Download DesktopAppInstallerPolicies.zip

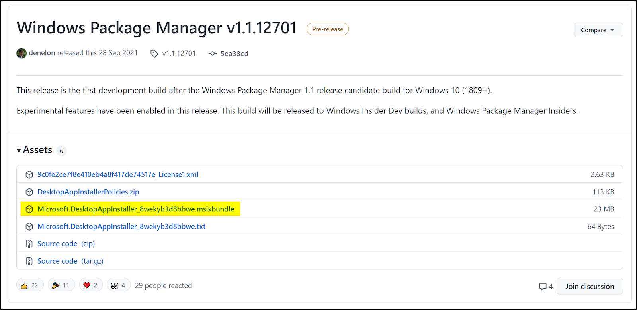coord(88,192)
